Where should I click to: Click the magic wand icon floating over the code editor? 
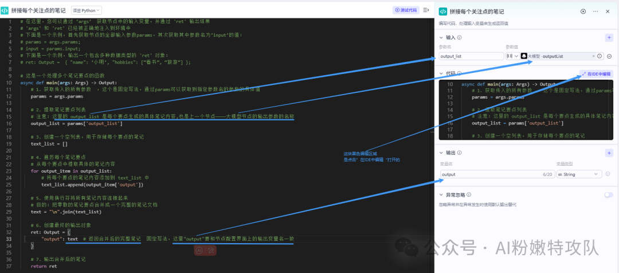pos(211,249)
